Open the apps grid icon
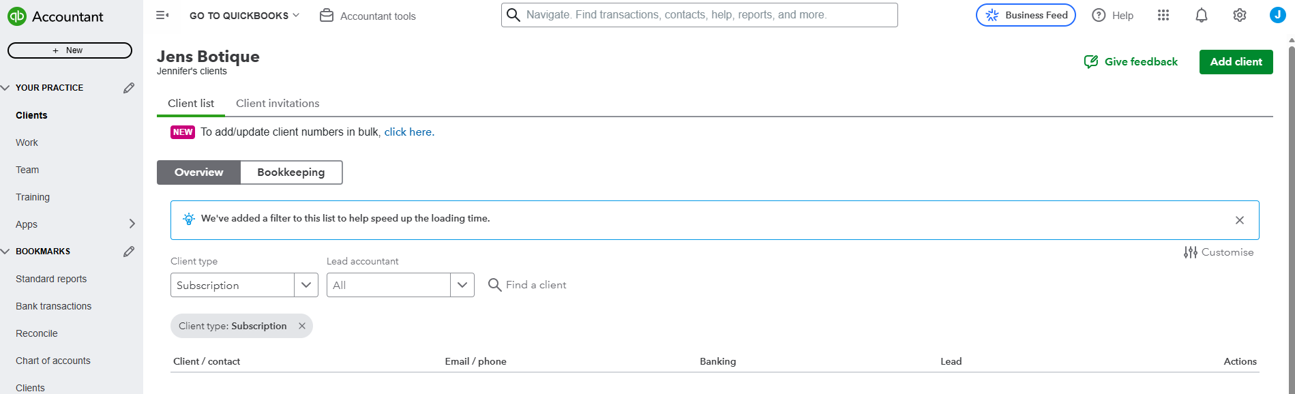The width and height of the screenshot is (1295, 394). click(x=1163, y=15)
